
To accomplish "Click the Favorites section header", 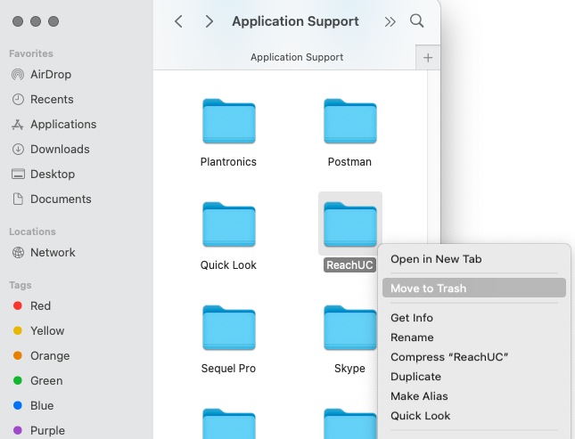I will pos(31,53).
